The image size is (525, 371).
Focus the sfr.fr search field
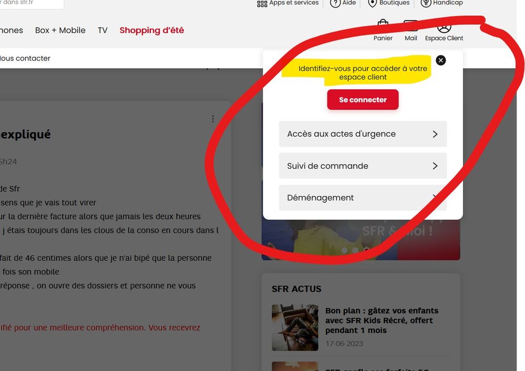(32, 3)
